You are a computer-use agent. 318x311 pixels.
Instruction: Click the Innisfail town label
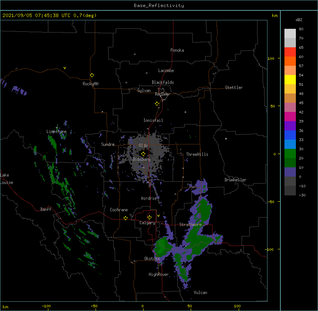(x=153, y=120)
